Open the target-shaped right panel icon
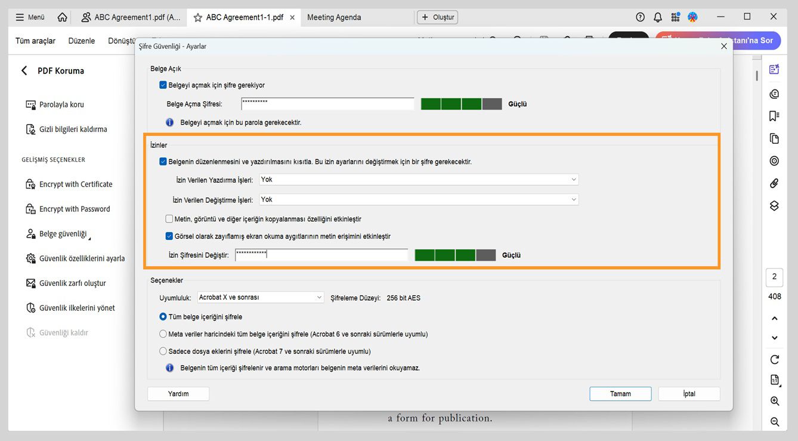Viewport: 798px width, 441px height. [774, 161]
